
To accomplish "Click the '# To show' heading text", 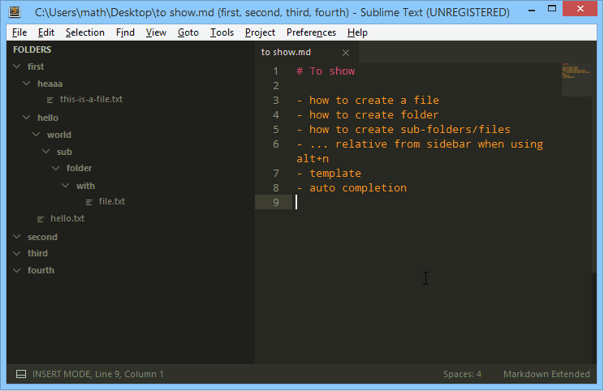I will 326,71.
